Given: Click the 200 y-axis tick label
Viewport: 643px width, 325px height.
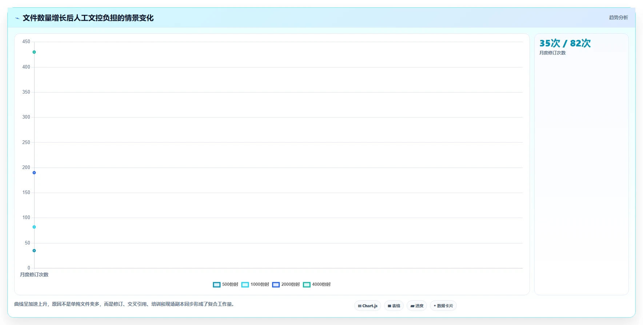Looking at the screenshot, I should pyautogui.click(x=26, y=168).
